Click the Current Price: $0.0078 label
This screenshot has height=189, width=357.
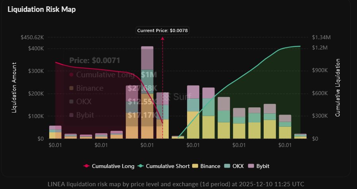[x=162, y=31]
